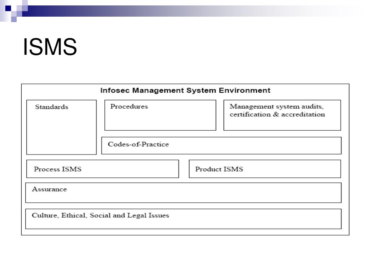This screenshot has width=370, height=278.
Task: Click the Standards box label
Action: pos(52,107)
